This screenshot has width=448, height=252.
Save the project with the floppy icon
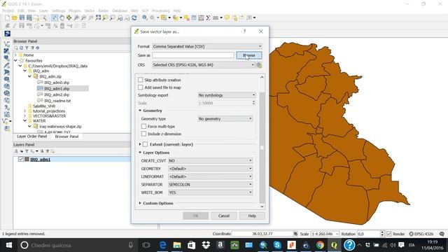coord(22,17)
